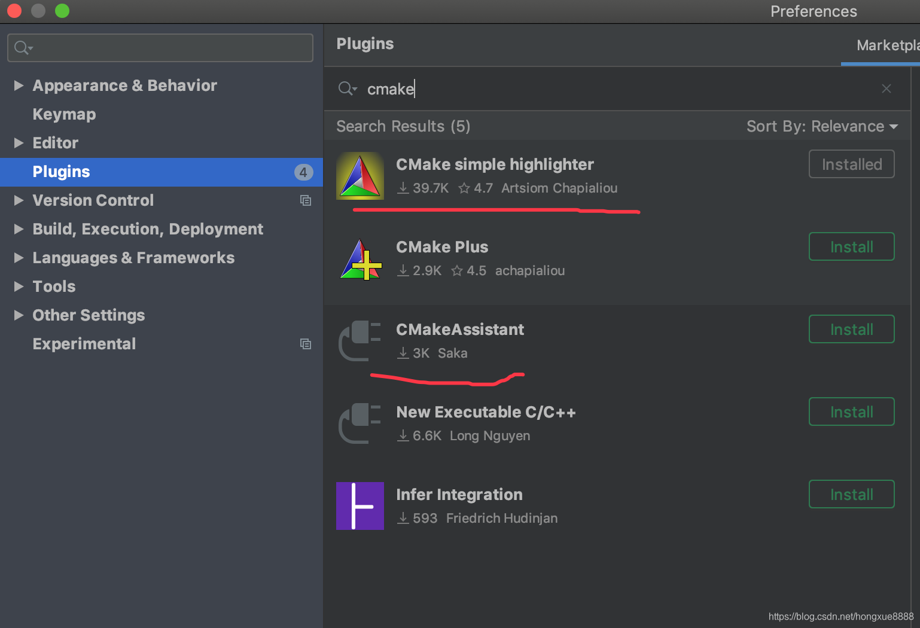
Task: Select the New Executable C/C++ title
Action: (486, 412)
